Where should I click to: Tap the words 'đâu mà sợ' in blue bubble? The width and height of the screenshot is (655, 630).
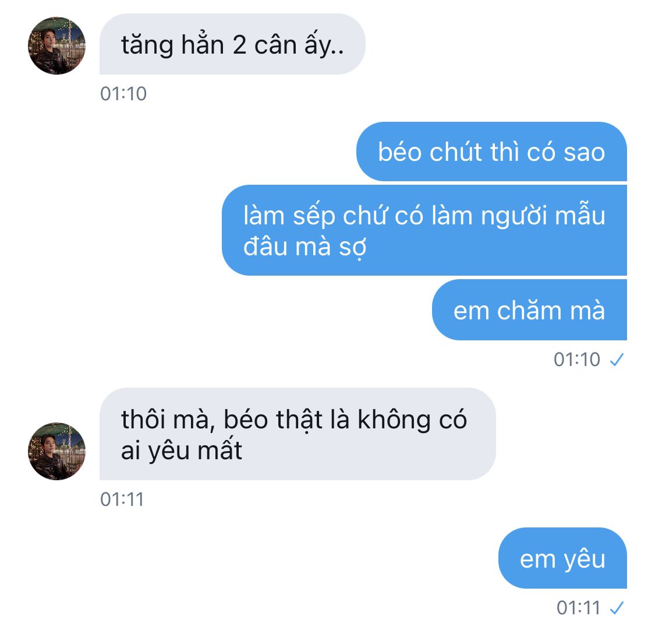(x=305, y=247)
